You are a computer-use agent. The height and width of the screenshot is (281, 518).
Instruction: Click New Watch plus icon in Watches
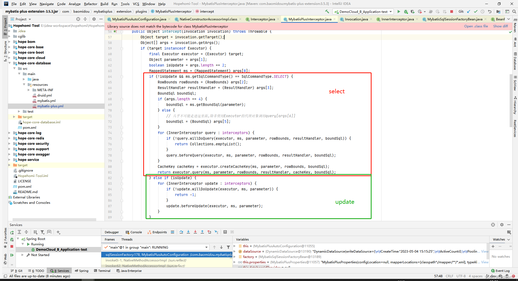[x=493, y=246]
